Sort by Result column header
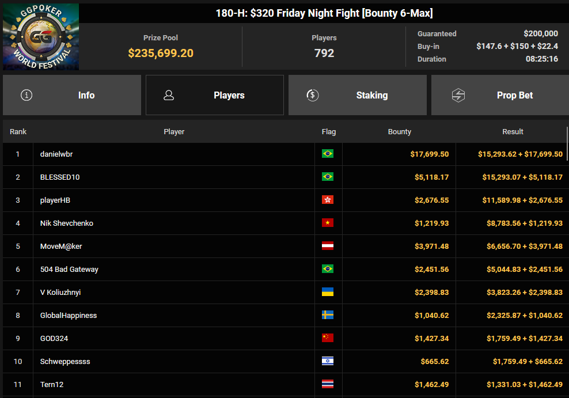 click(513, 132)
